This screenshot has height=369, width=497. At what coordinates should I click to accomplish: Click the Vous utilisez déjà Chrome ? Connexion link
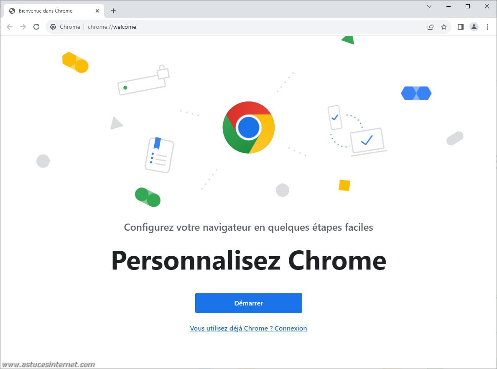pyautogui.click(x=248, y=328)
